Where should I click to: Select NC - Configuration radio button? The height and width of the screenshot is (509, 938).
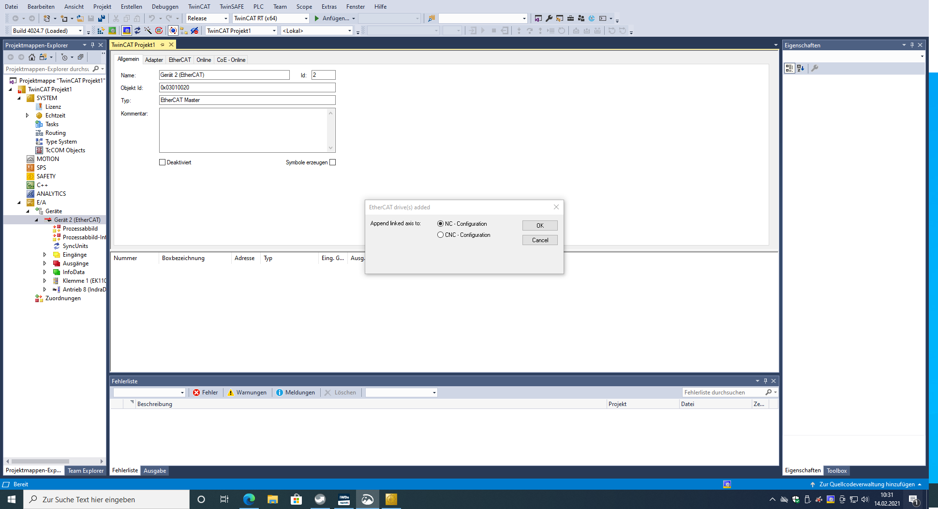coord(440,224)
